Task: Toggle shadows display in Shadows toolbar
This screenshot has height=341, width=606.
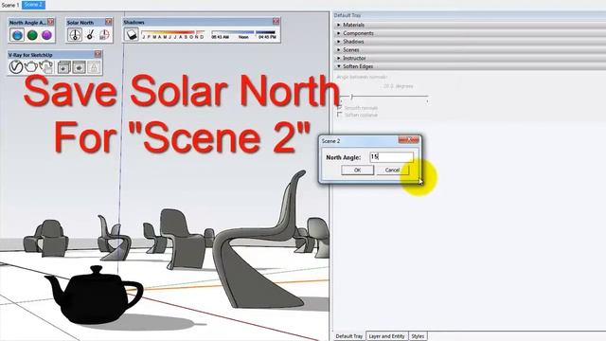Action: pos(132,35)
